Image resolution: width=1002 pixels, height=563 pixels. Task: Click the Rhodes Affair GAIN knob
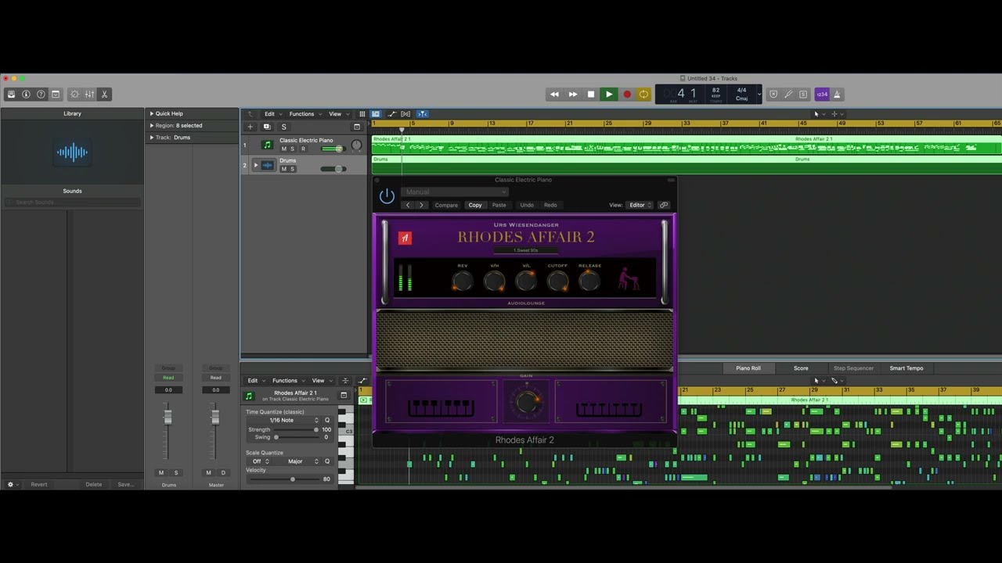(x=526, y=401)
